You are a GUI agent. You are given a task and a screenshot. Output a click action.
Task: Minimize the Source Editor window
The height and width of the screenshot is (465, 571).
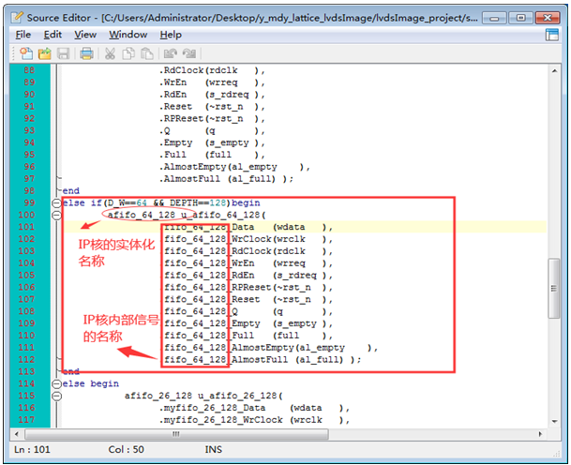[494, 18]
